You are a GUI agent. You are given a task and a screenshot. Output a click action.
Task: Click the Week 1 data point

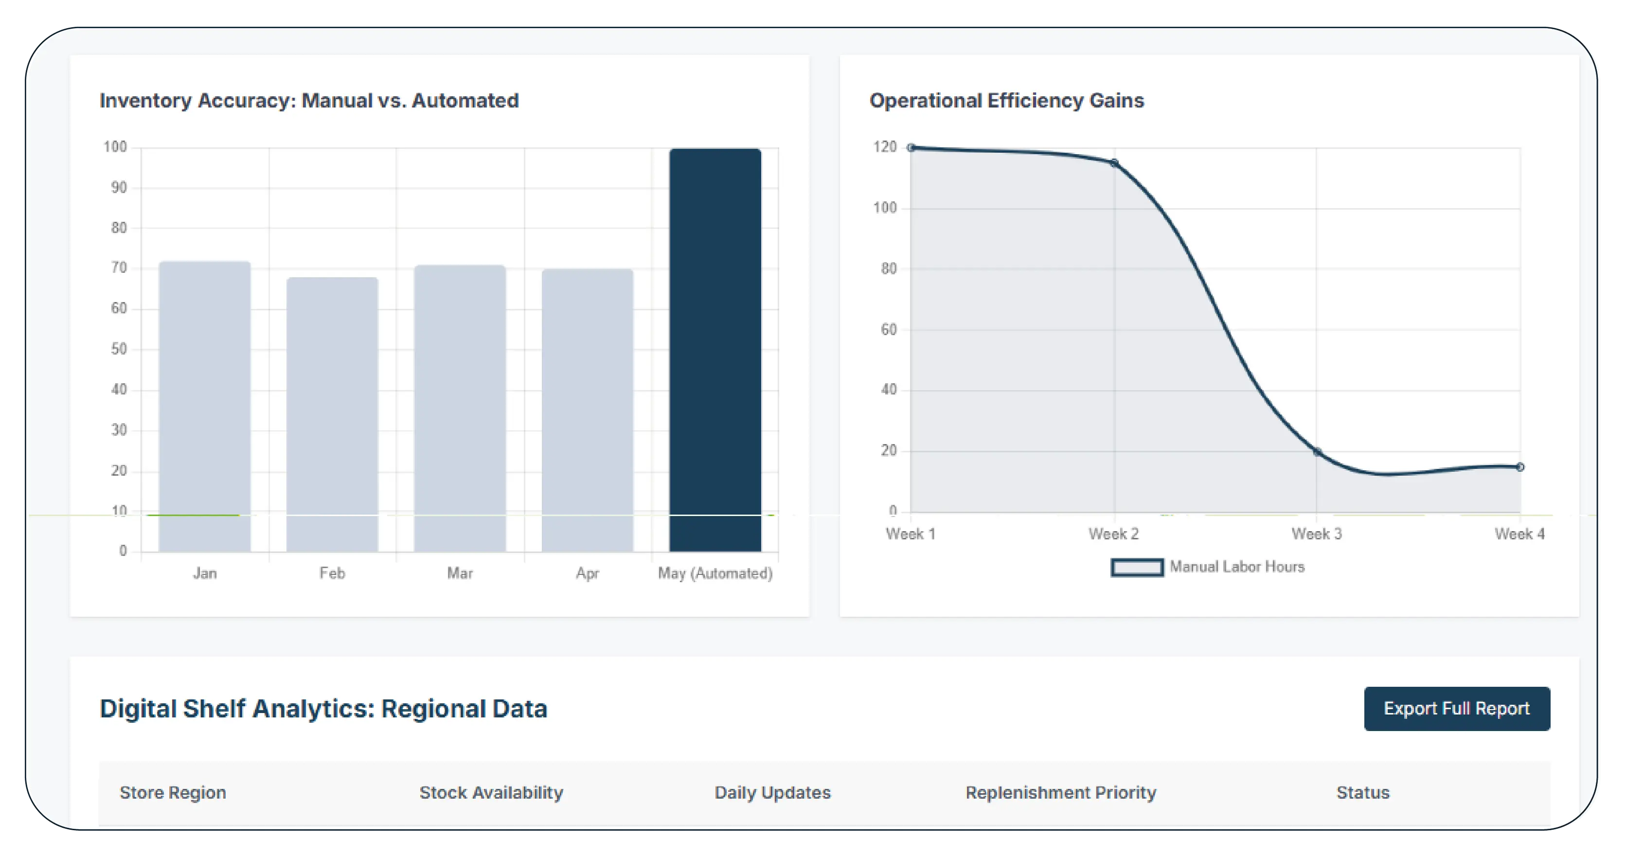[x=911, y=148]
